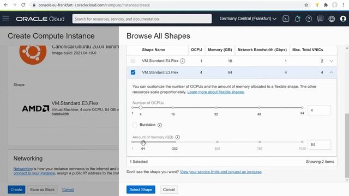Click the Create instance button
Viewport: 349px width, 196px height.
[16, 189]
